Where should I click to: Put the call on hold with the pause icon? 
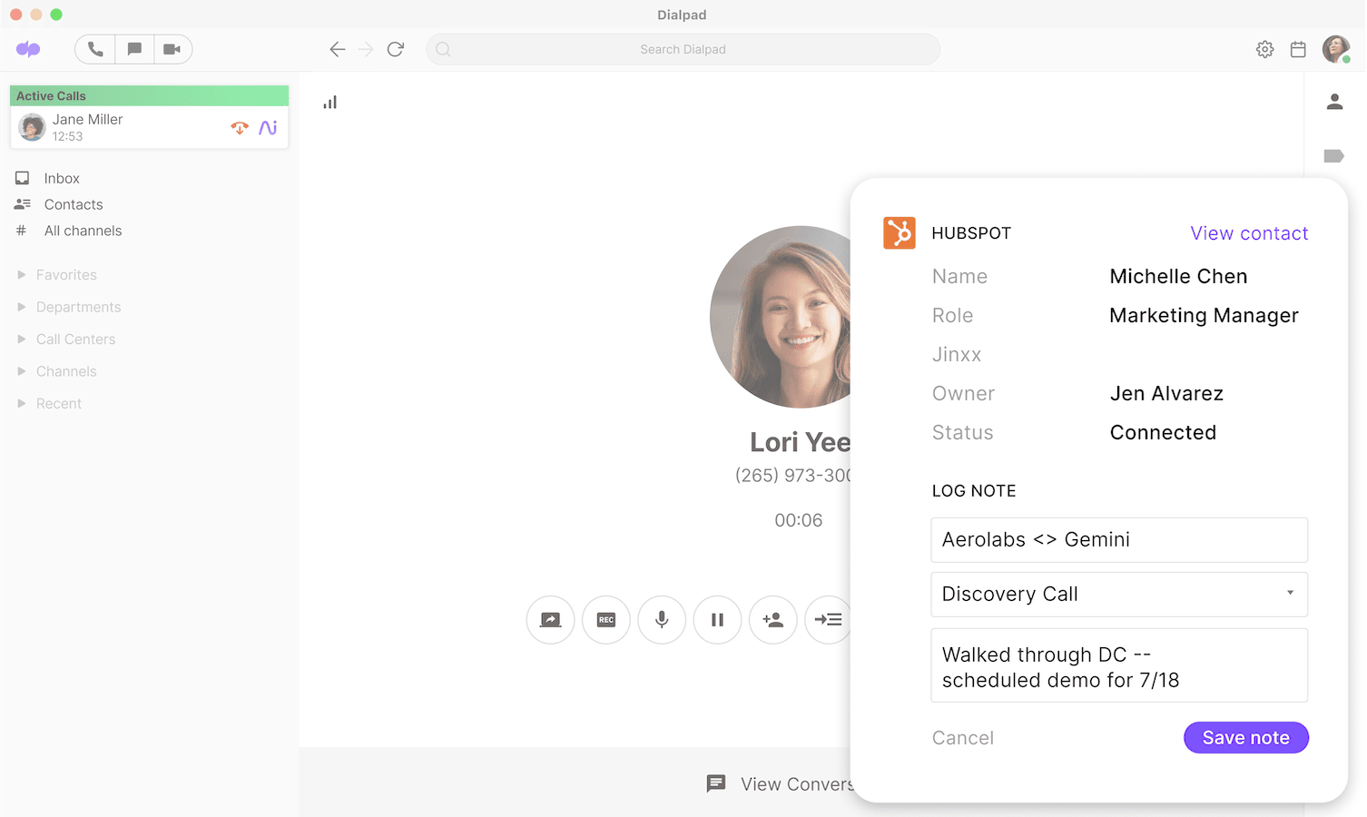[717, 619]
